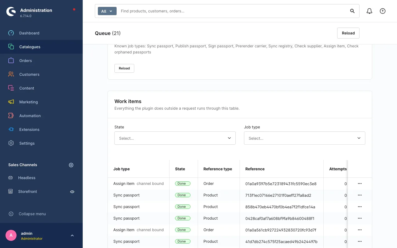The width and height of the screenshot is (397, 248).
Task: Open the help question mark icon
Action: 383,11
